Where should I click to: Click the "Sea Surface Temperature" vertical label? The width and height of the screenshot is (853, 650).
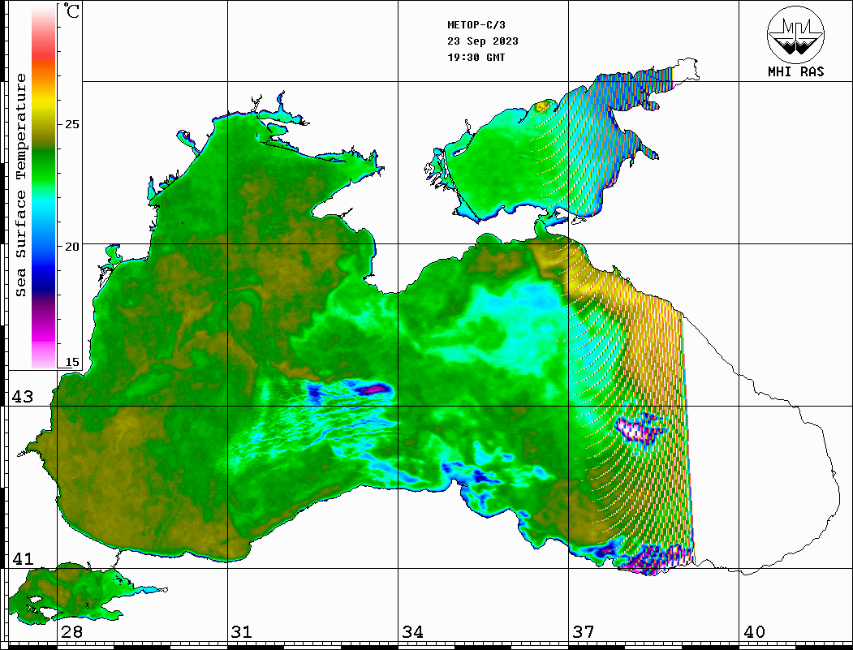[20, 185]
